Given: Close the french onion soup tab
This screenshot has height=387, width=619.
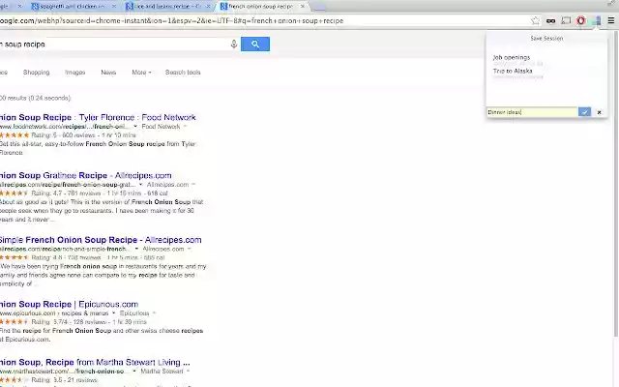Looking at the screenshot, I should point(303,7).
